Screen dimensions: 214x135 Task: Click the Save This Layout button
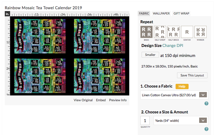pyautogui.click(x=192, y=75)
